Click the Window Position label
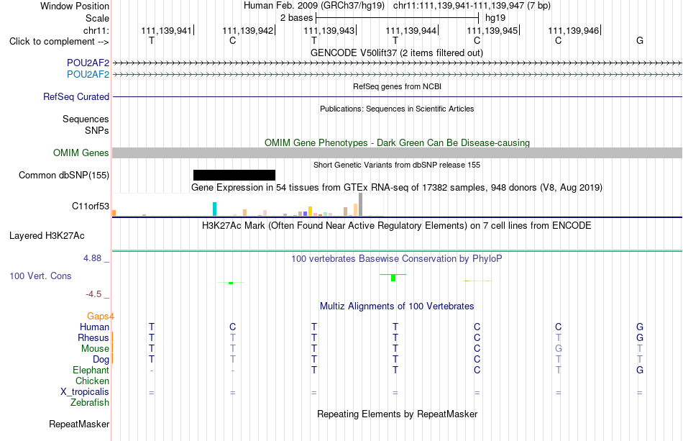 75,6
